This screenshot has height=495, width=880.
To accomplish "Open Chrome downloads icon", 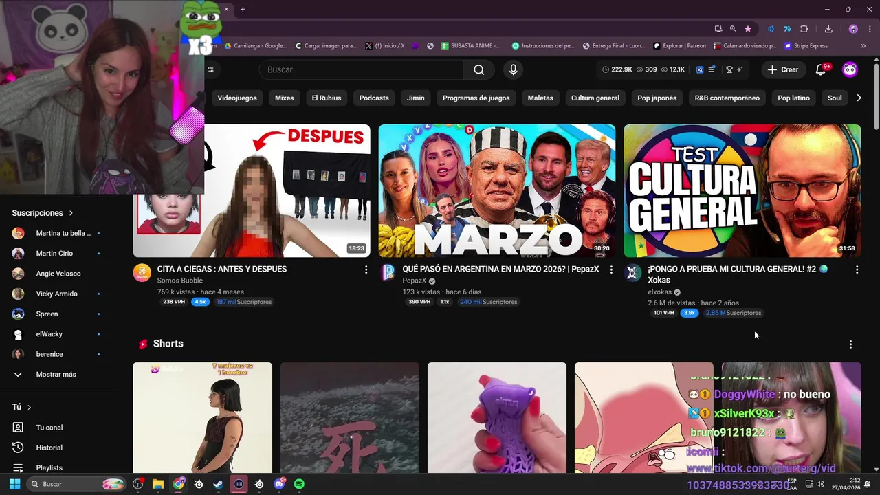I will (x=828, y=29).
